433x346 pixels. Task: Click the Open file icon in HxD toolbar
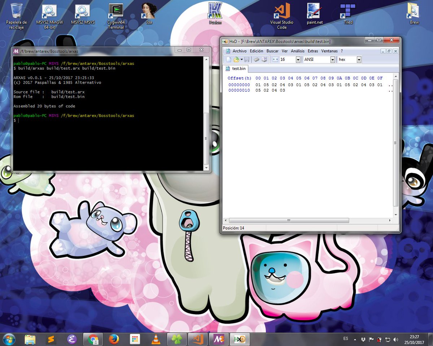(236, 59)
